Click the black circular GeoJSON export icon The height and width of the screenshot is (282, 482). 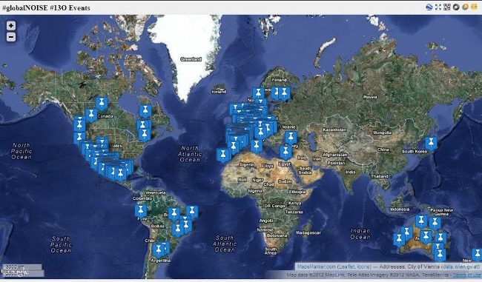[456, 7]
